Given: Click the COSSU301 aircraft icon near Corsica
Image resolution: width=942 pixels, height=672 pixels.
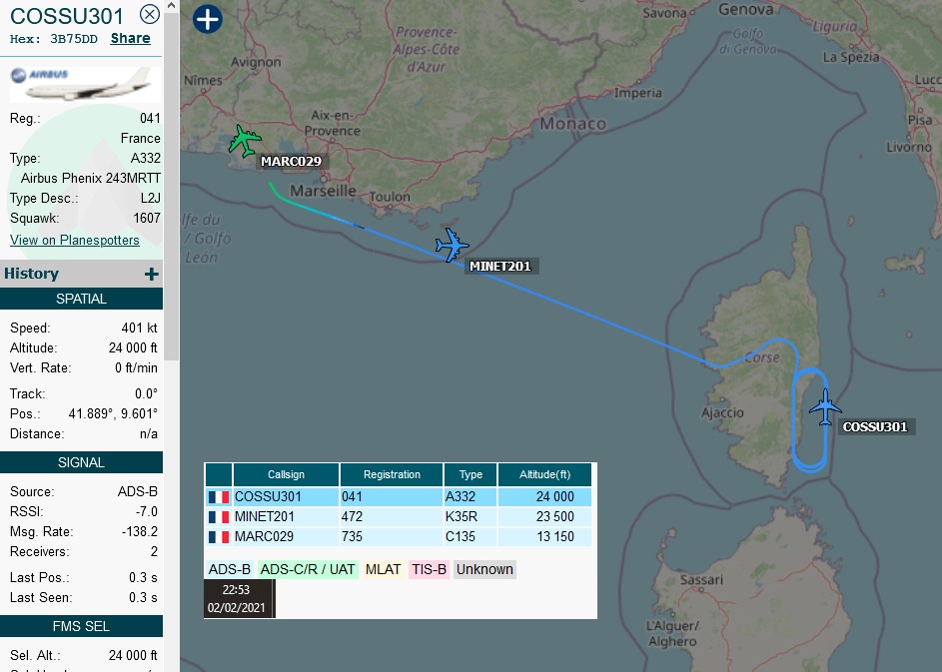Looking at the screenshot, I should [x=825, y=407].
